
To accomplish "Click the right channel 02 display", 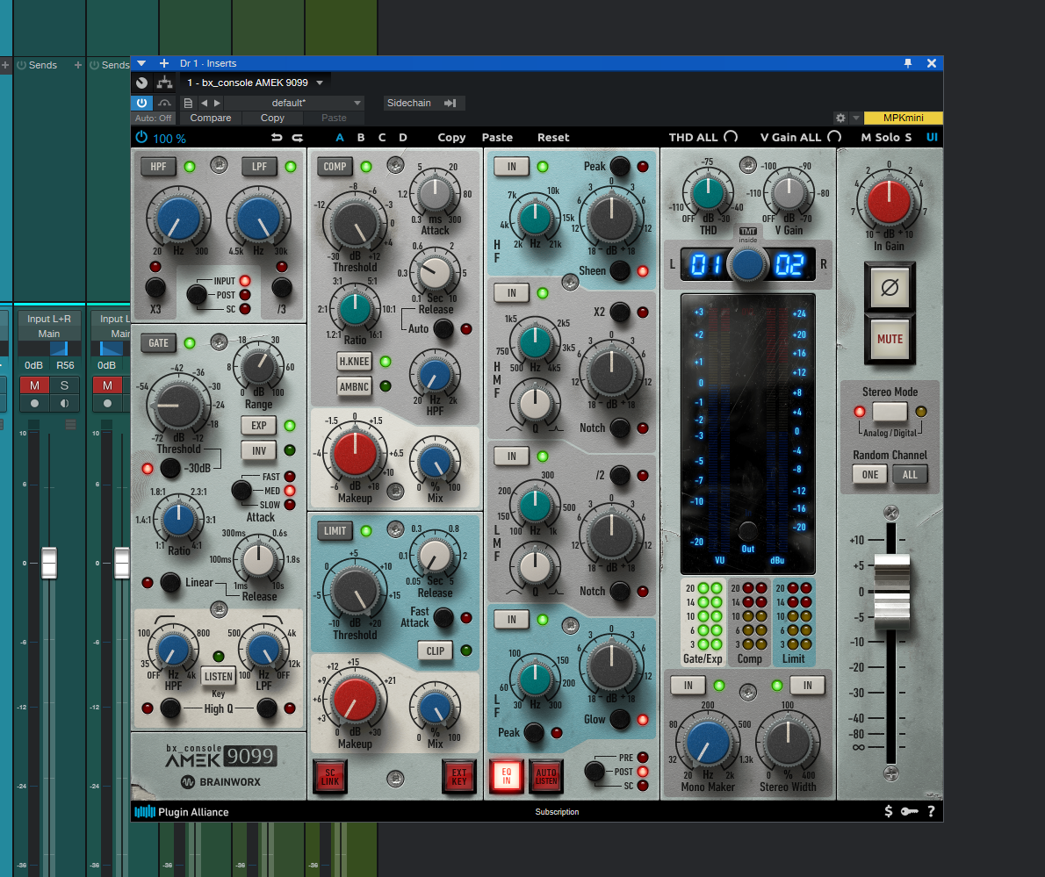I will point(789,265).
